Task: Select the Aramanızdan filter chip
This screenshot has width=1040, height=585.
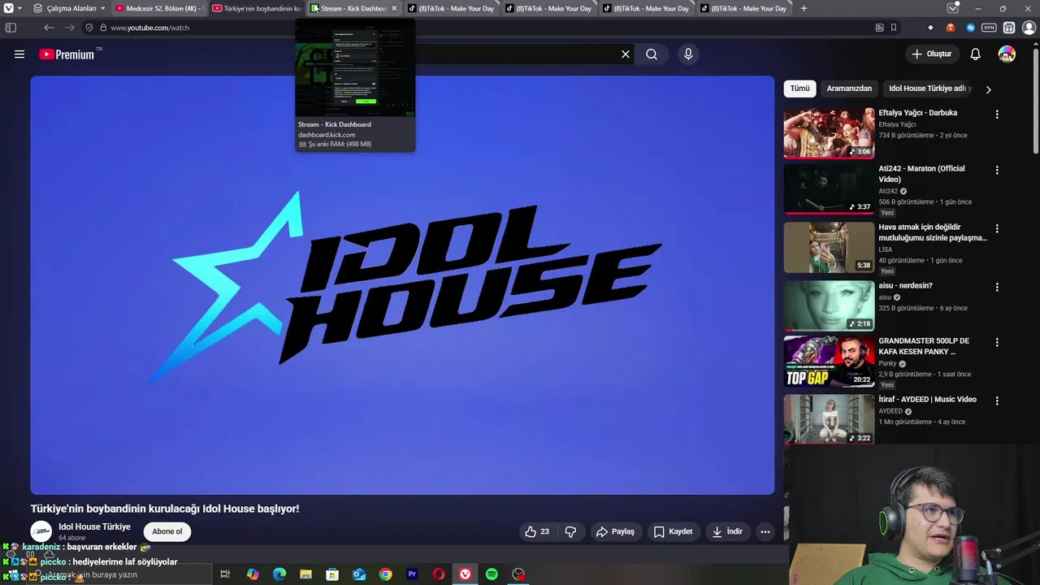Action: pyautogui.click(x=849, y=89)
